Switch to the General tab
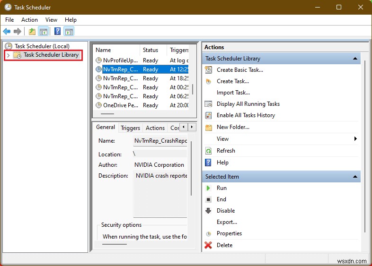 [x=106, y=127]
